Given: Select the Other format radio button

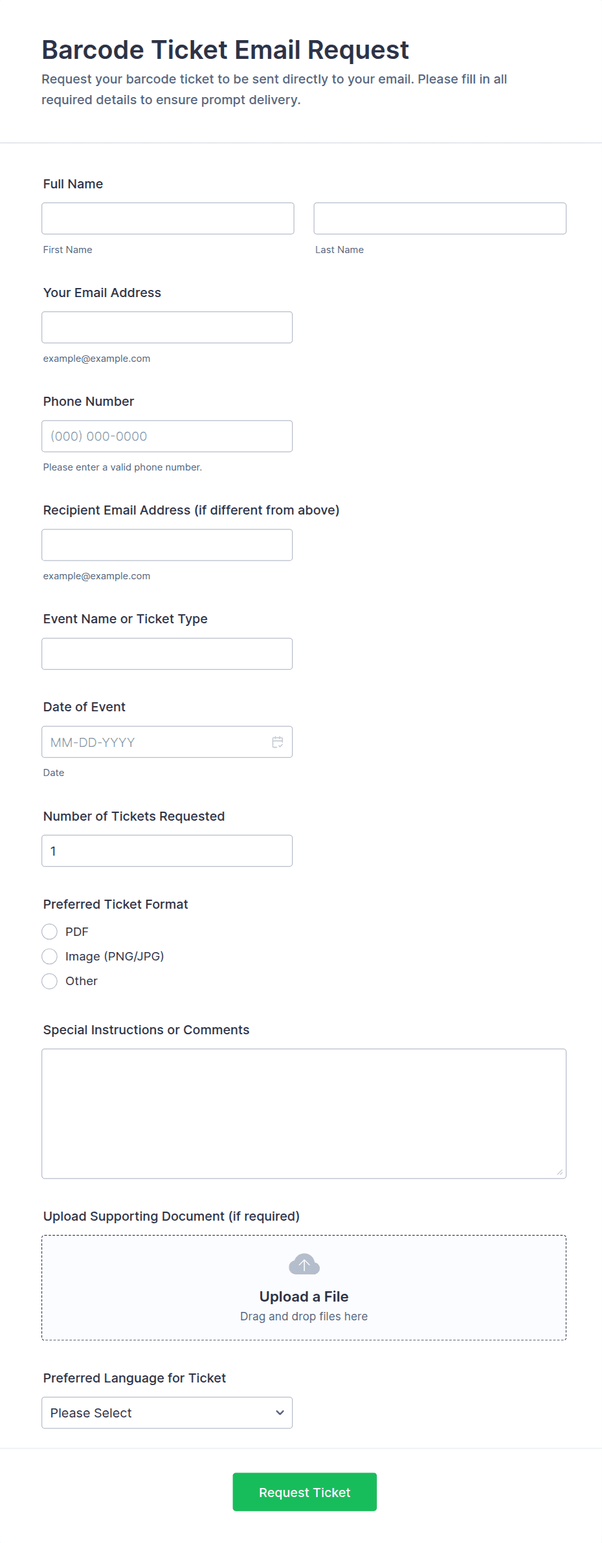Looking at the screenshot, I should pos(50,981).
